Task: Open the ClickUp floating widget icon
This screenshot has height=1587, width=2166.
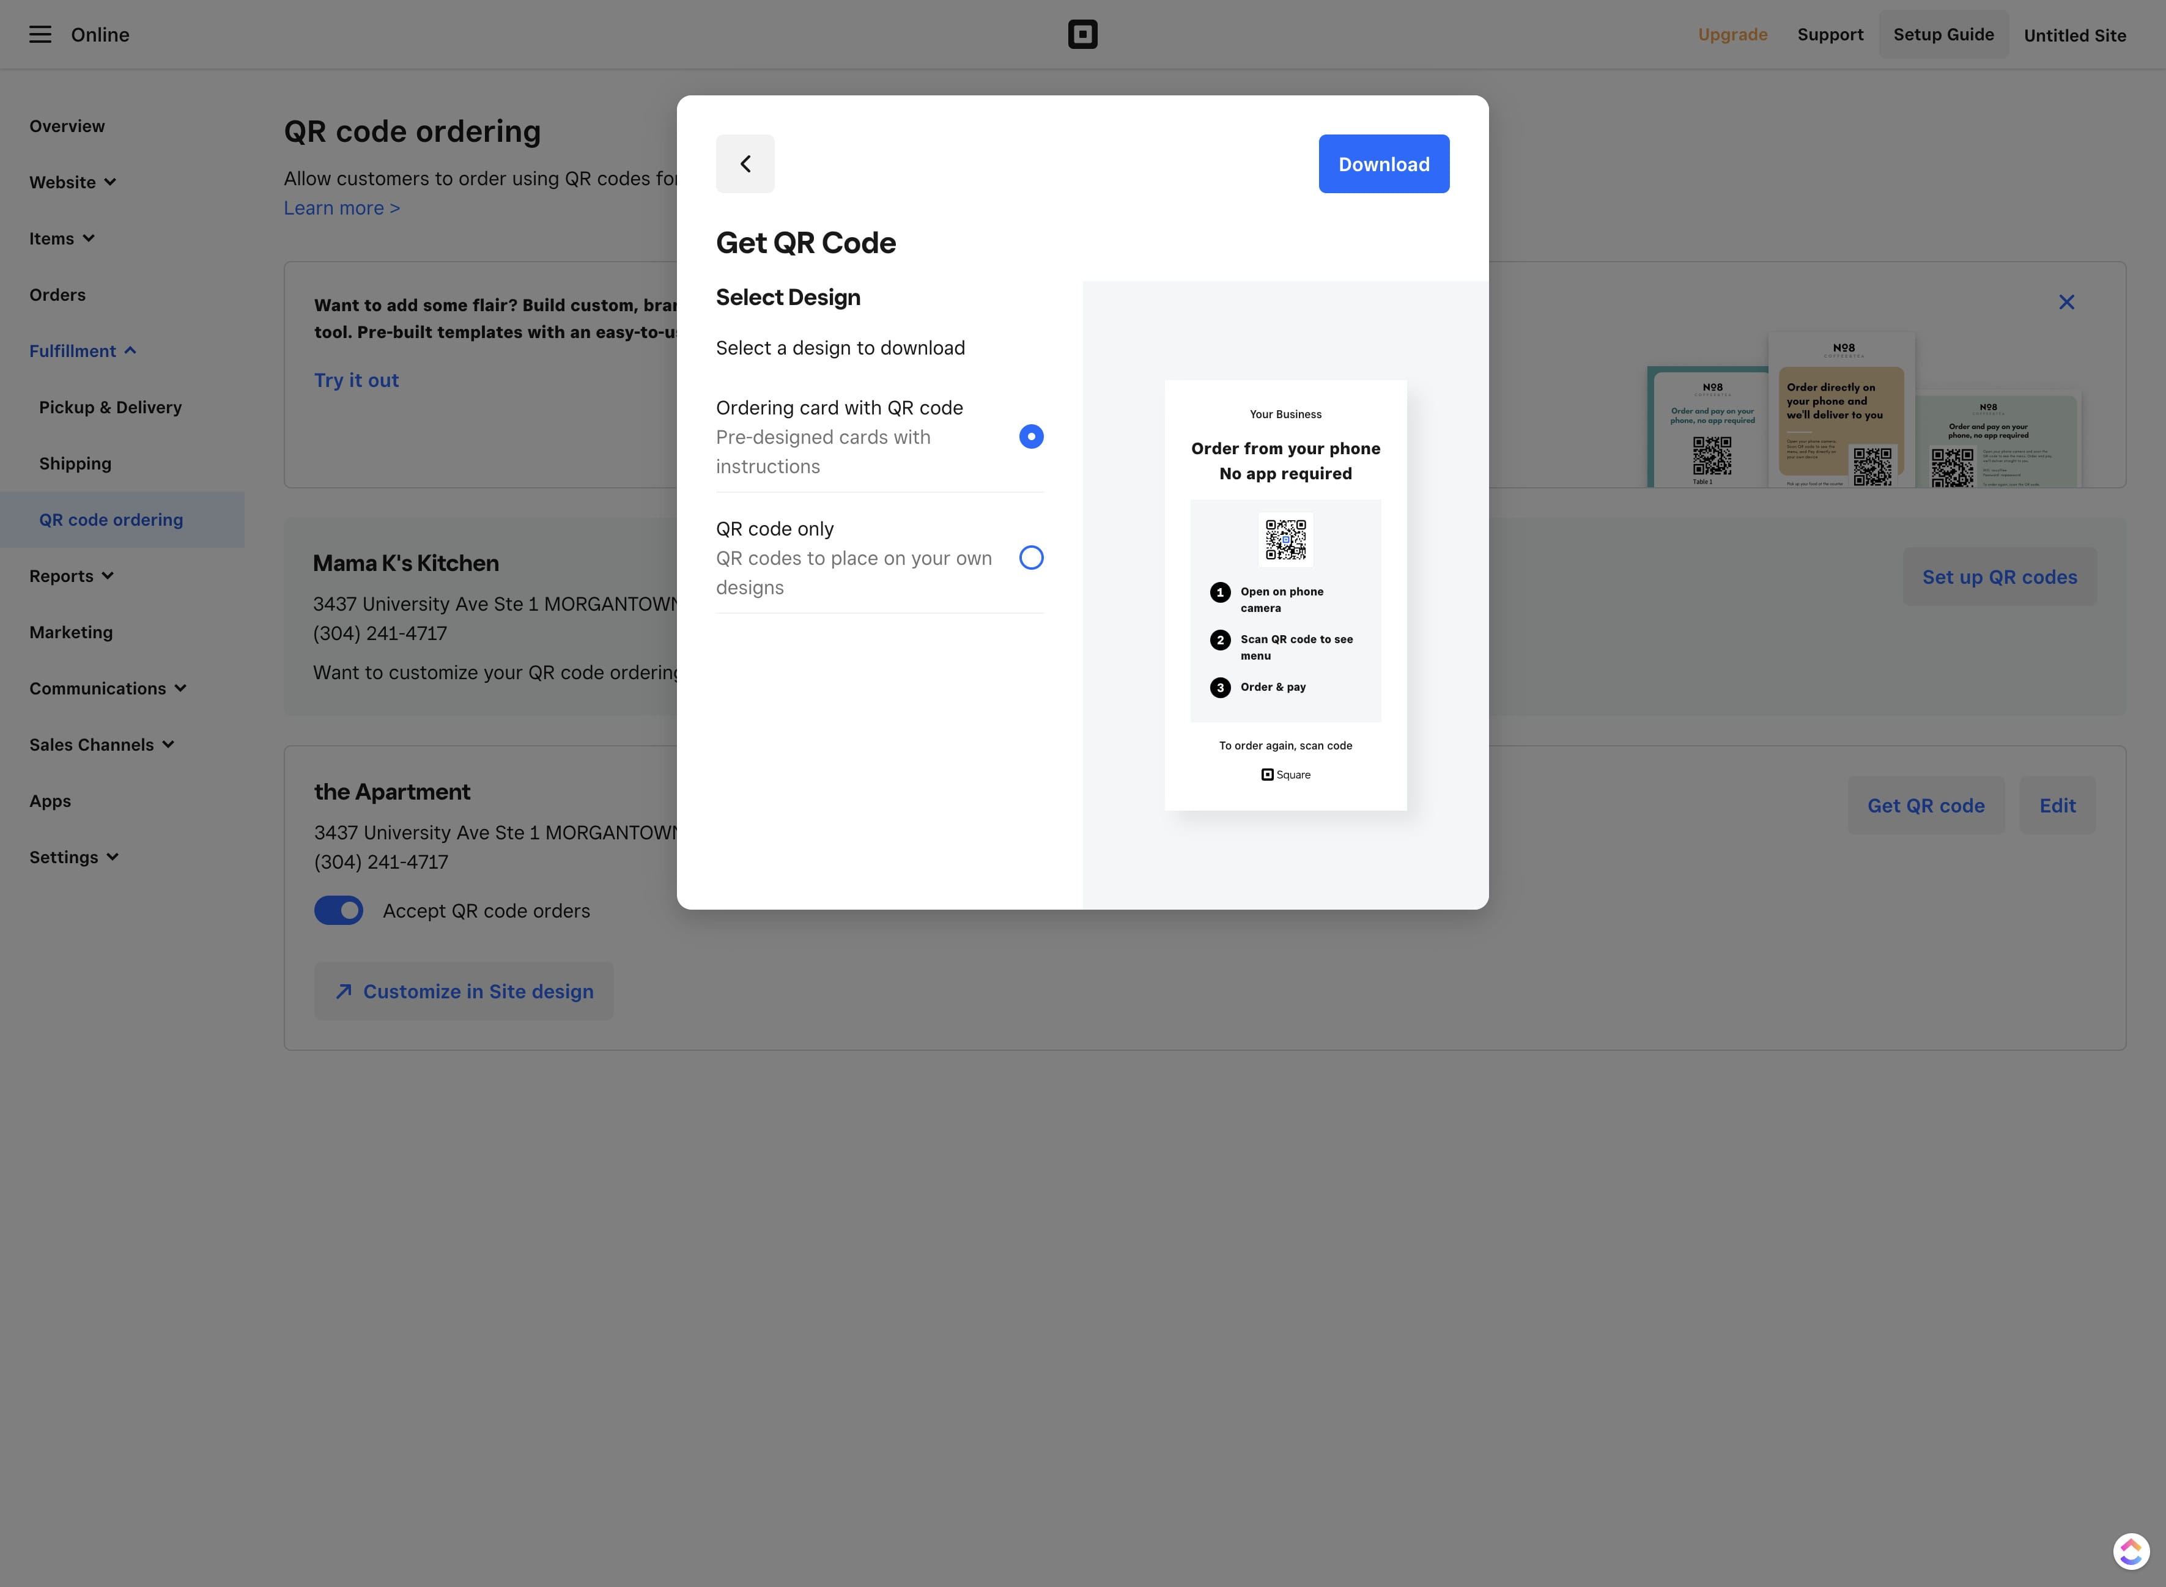Action: (2131, 1550)
